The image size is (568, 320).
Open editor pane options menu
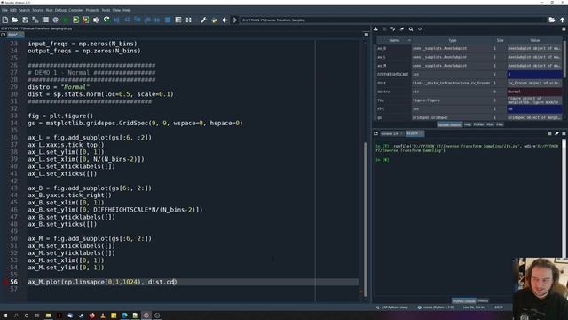click(x=367, y=35)
